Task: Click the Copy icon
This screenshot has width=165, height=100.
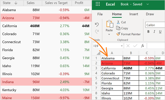Action: coord(118,28)
